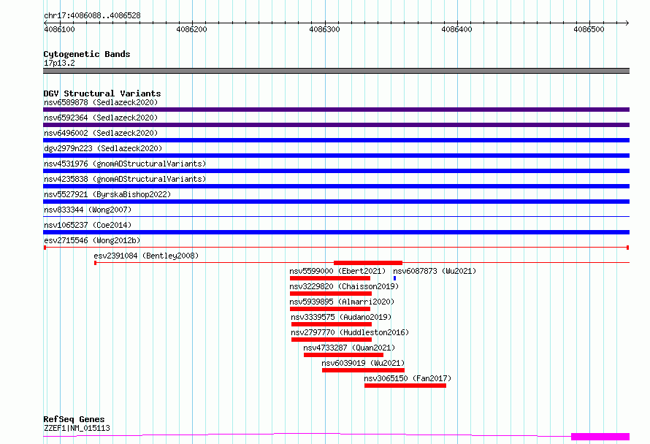Select nsv4235838 (gnomADStructuralVariants) label
Screen dimensions: 650x444
click(125, 179)
